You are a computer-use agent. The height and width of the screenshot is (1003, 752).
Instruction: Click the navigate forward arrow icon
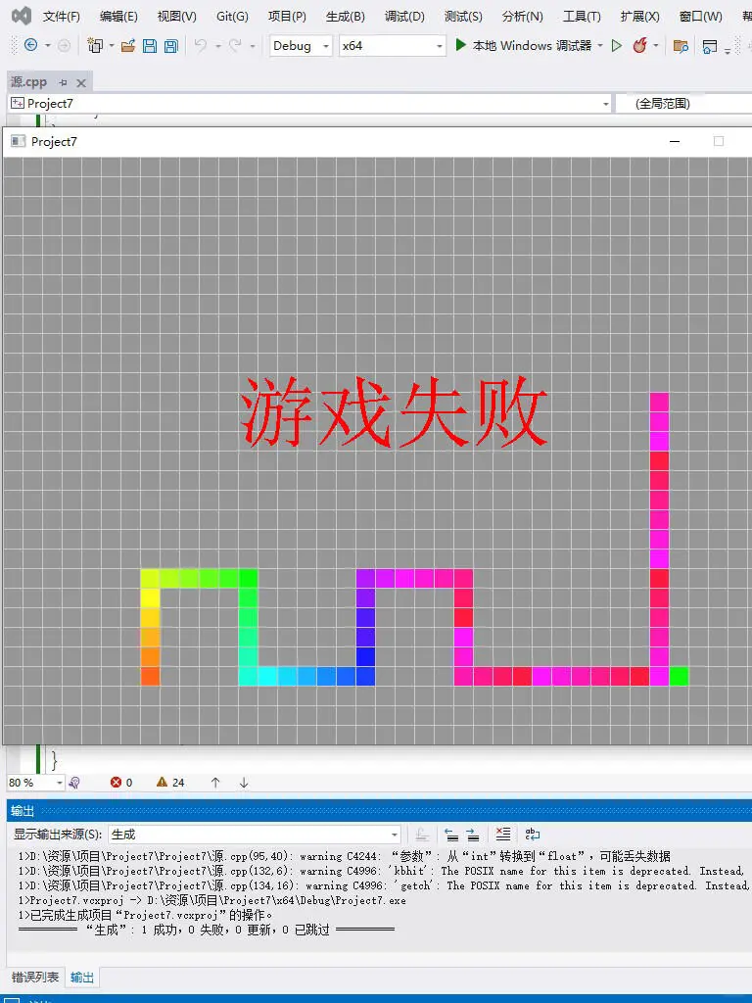click(64, 45)
